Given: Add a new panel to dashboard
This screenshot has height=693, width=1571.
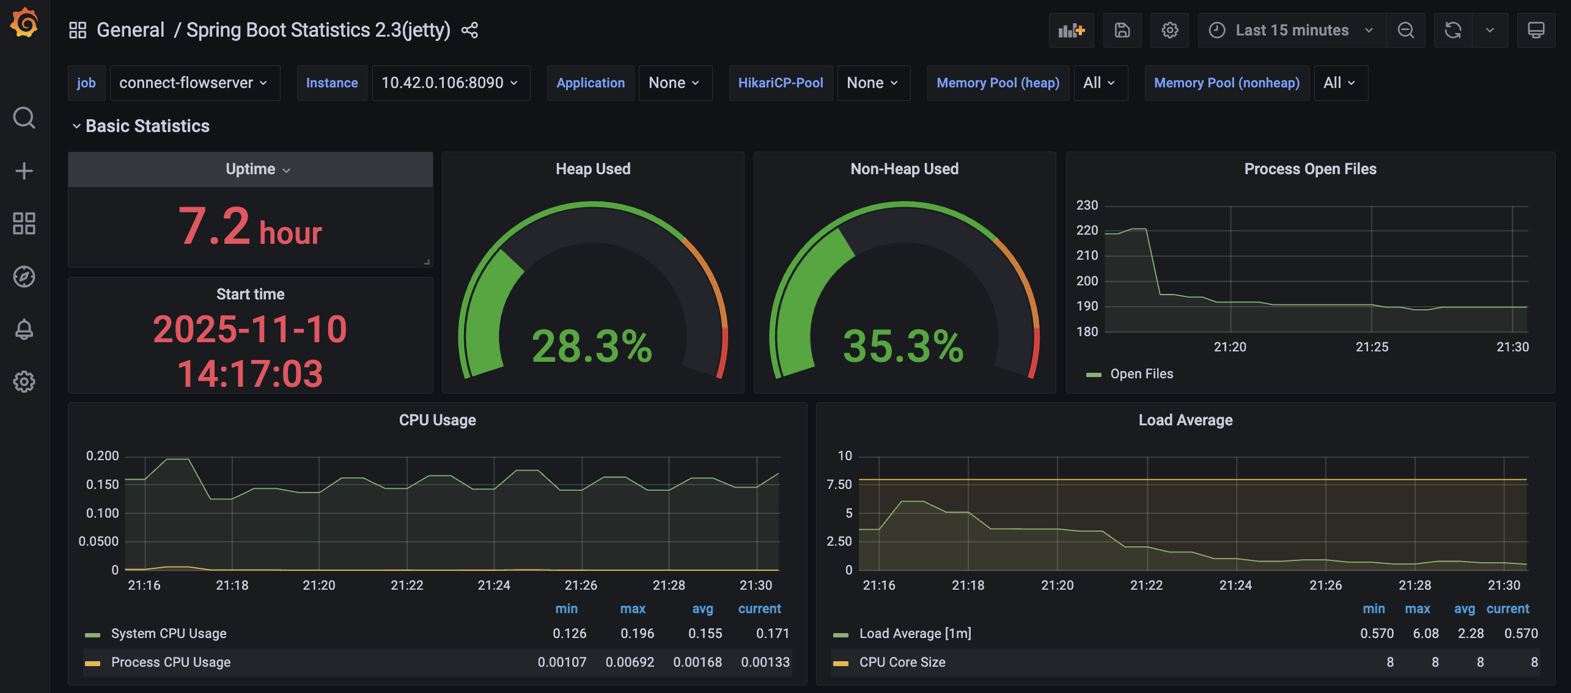Looking at the screenshot, I should pos(1072,30).
